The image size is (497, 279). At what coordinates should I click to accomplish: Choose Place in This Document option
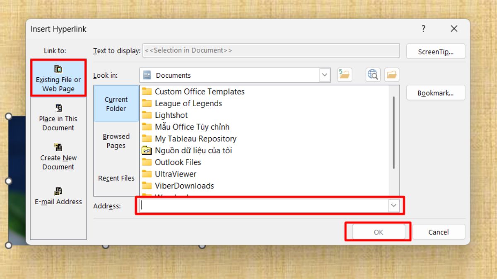click(58, 117)
